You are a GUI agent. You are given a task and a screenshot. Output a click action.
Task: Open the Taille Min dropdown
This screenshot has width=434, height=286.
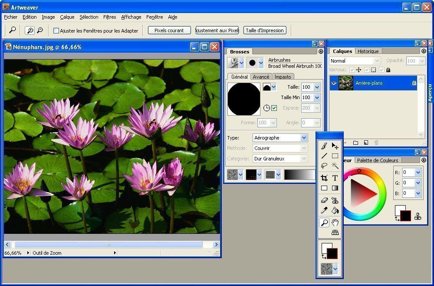tap(317, 97)
